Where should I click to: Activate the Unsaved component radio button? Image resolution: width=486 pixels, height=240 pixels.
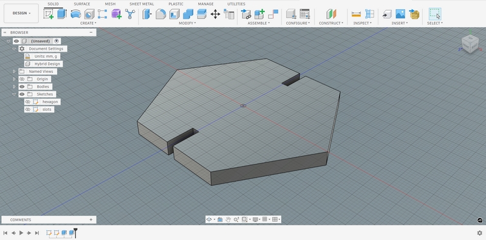(x=56, y=41)
